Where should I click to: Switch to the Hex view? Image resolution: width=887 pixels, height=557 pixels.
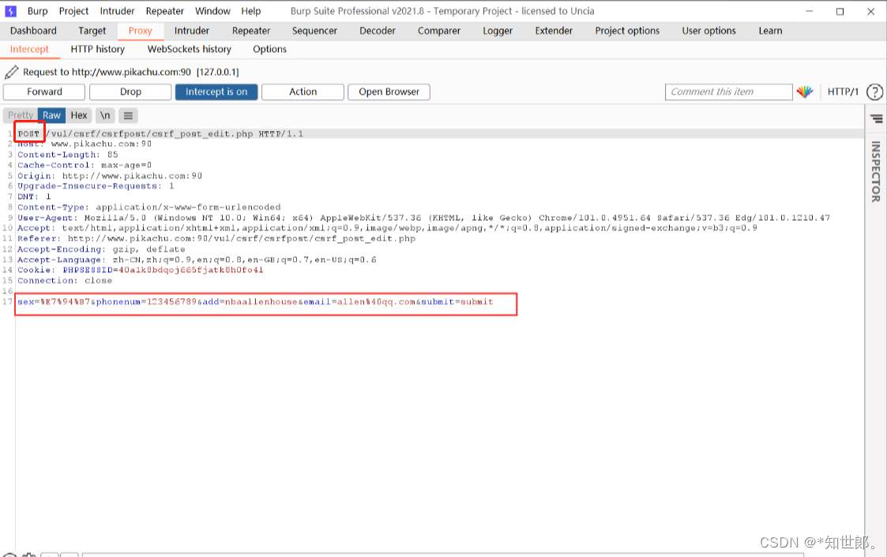point(79,115)
